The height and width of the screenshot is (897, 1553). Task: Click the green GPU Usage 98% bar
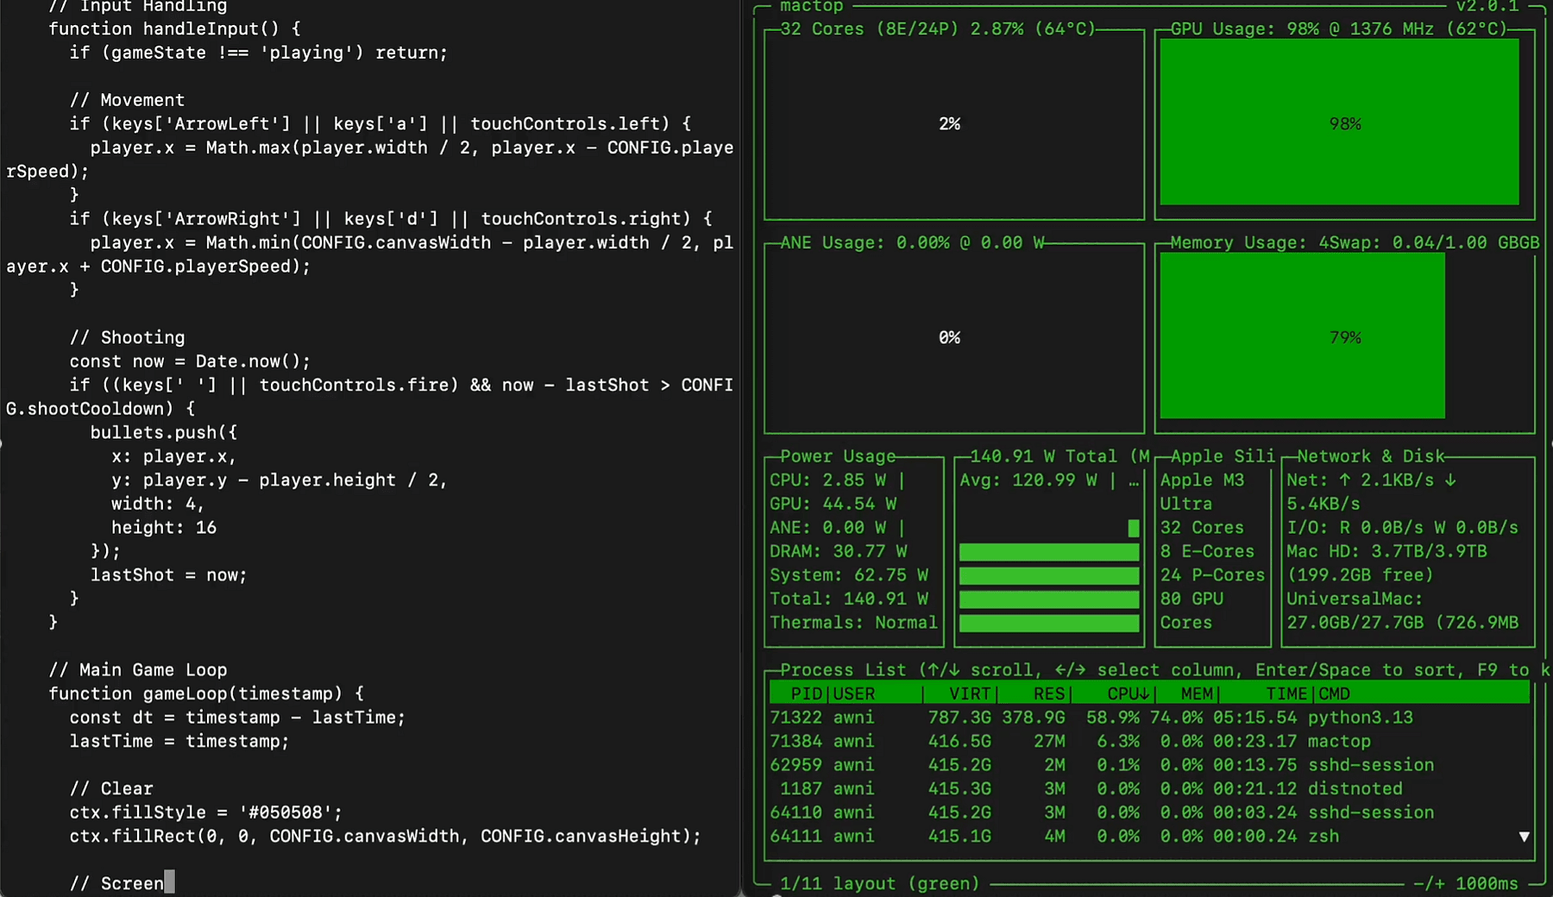(1339, 122)
